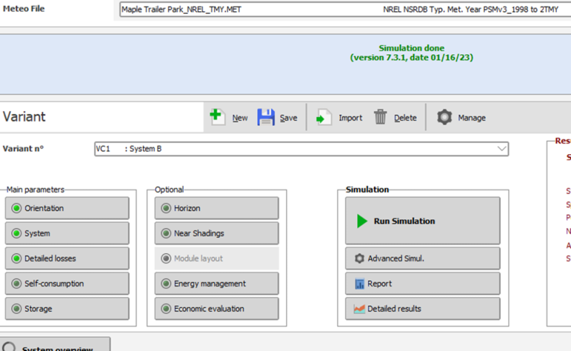Click the Import variant arrow icon
571x351 pixels.
pyautogui.click(x=324, y=118)
